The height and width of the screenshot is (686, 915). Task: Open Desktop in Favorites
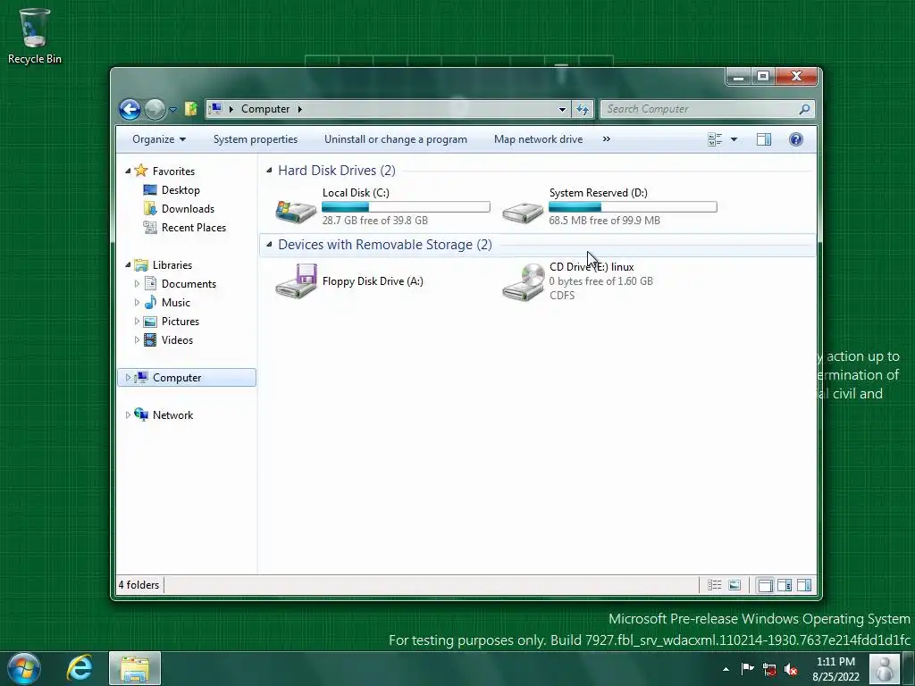pyautogui.click(x=172, y=190)
